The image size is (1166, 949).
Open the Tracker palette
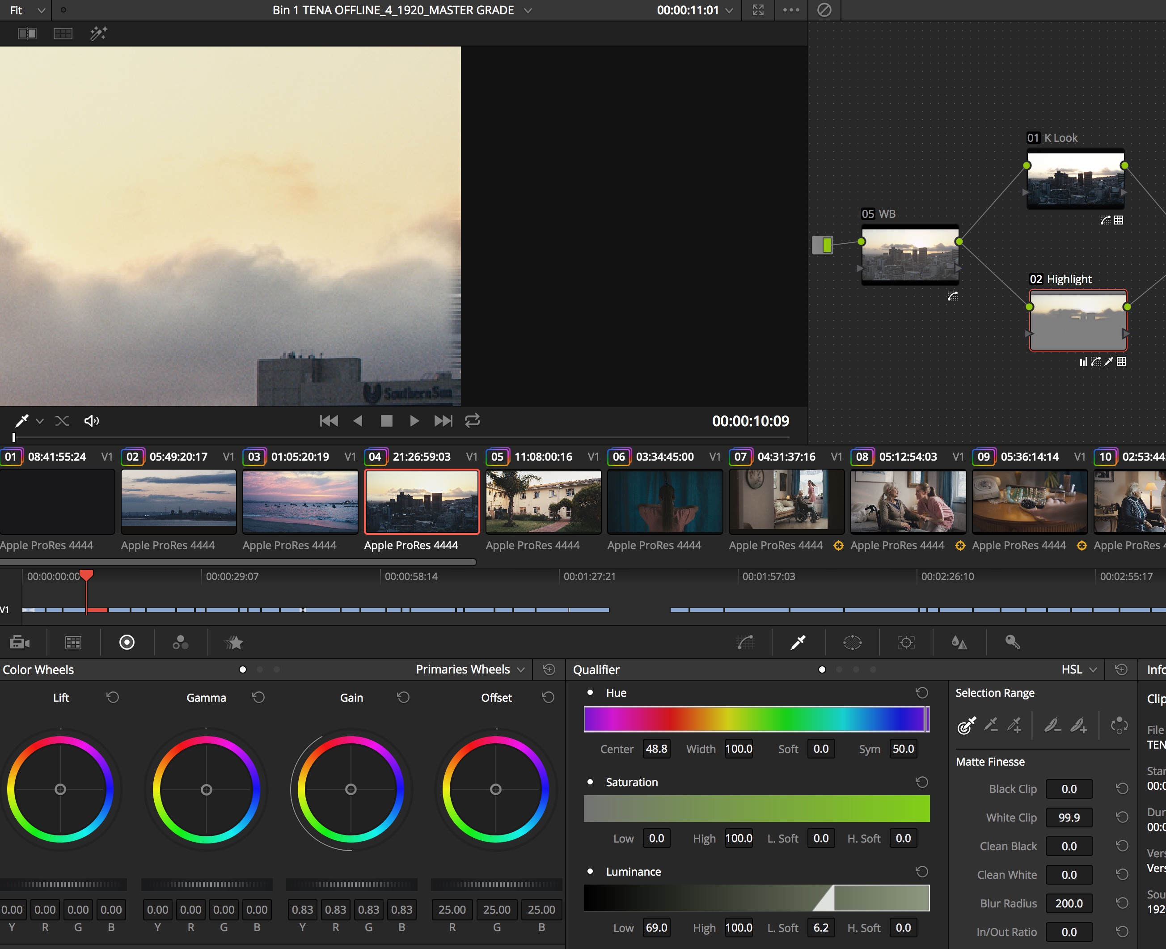[906, 642]
